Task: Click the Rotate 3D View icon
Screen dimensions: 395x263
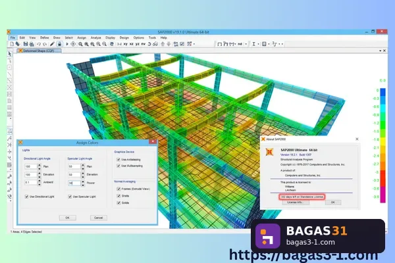Action: 149,44
